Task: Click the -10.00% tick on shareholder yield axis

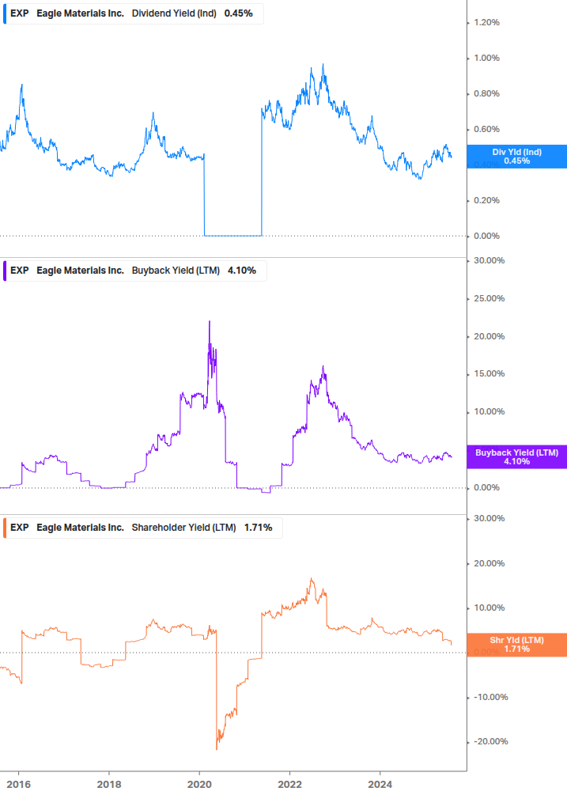Action: 490,697
